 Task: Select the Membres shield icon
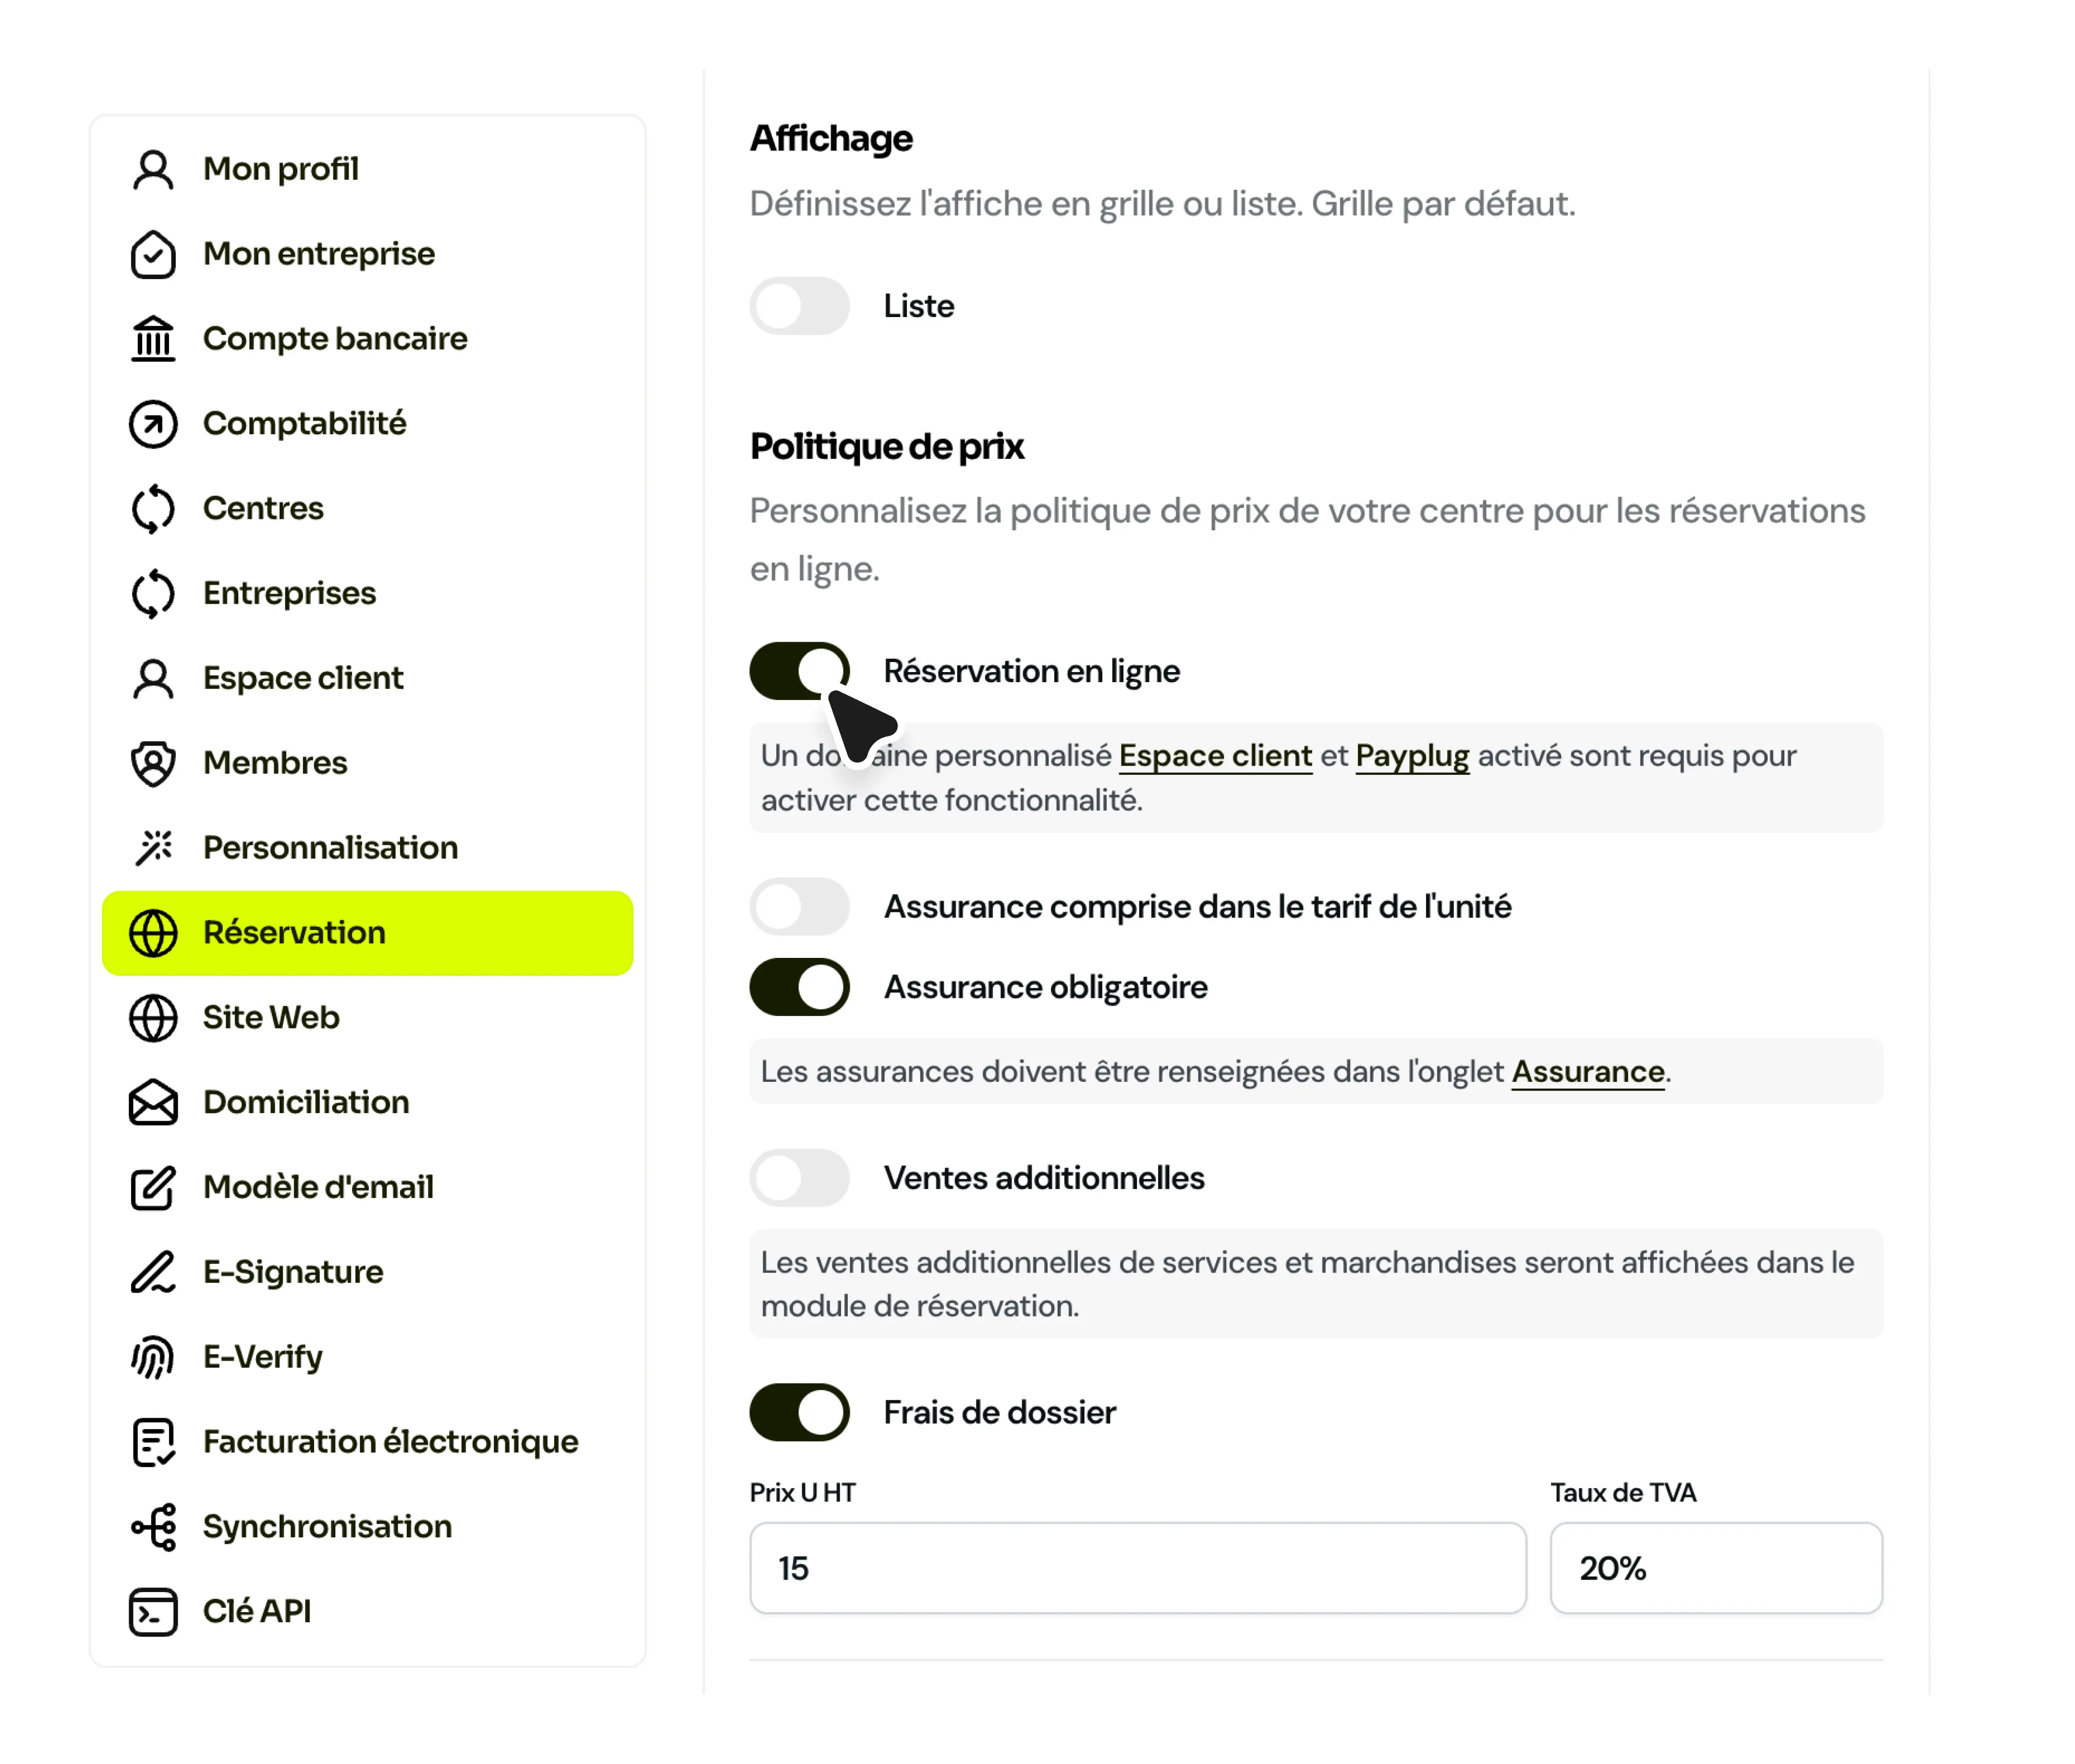coord(153,763)
